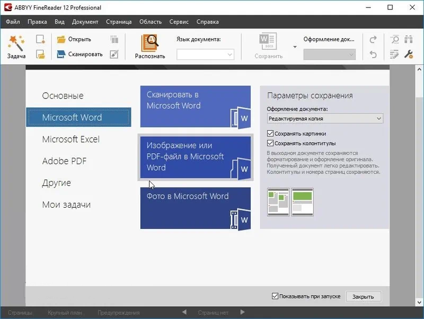Click the first document layout preview thumbnail
The width and height of the screenshot is (424, 319).
(x=278, y=202)
